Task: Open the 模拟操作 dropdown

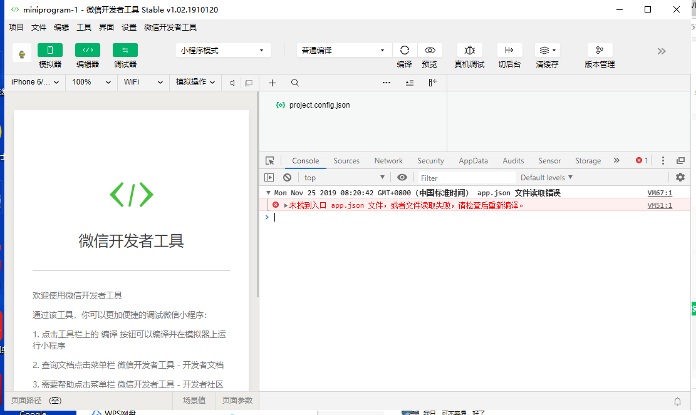Action: click(195, 82)
